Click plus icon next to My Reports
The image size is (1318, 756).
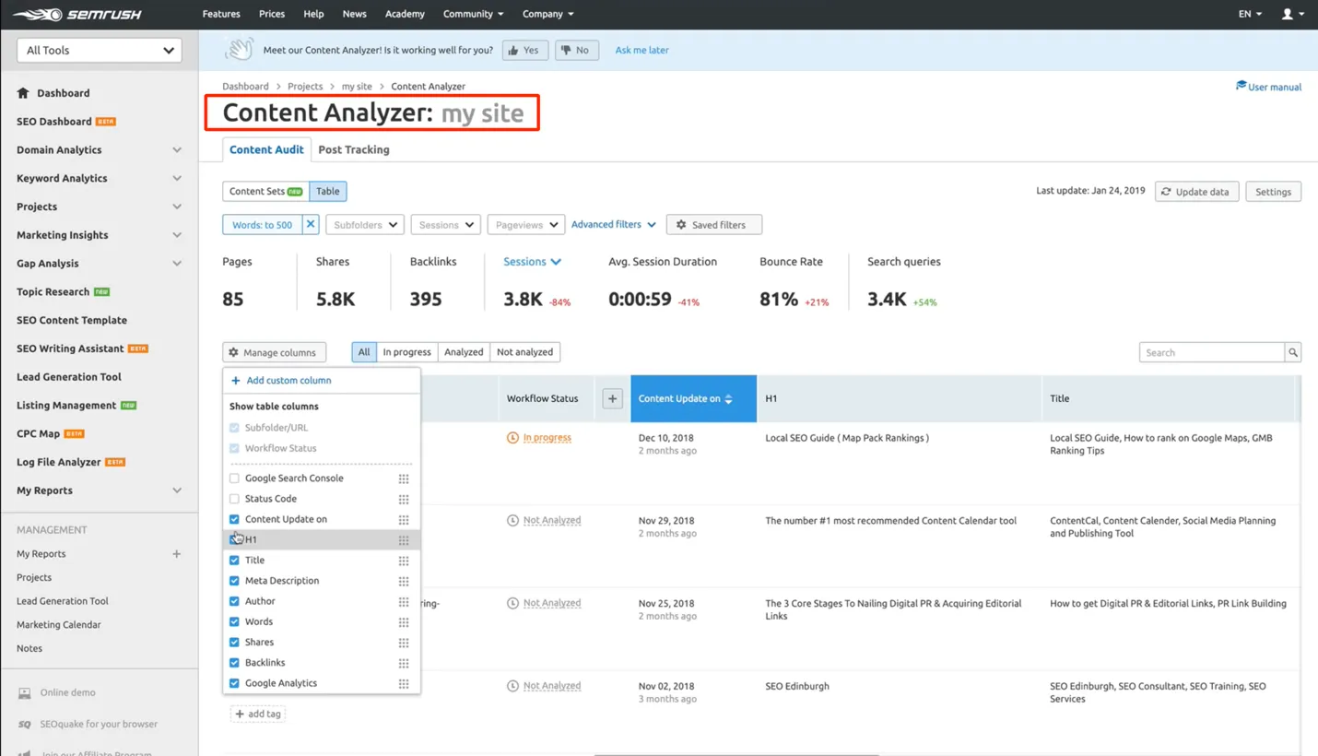(x=176, y=554)
